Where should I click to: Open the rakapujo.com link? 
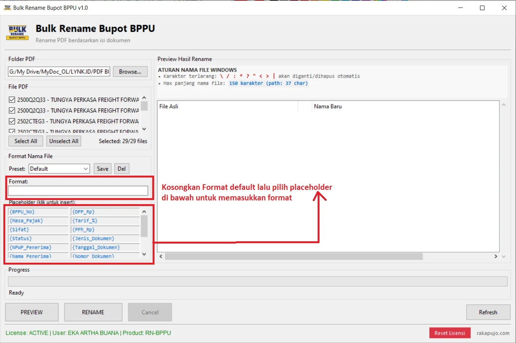(493, 333)
